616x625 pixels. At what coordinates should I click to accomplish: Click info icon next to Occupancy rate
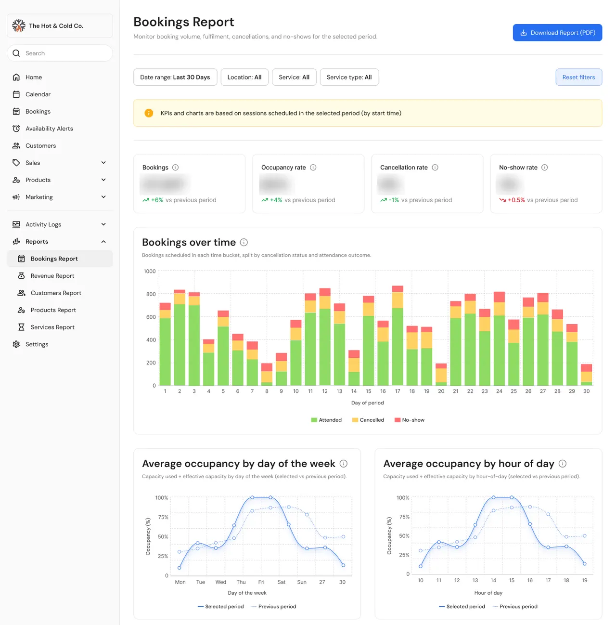(313, 168)
